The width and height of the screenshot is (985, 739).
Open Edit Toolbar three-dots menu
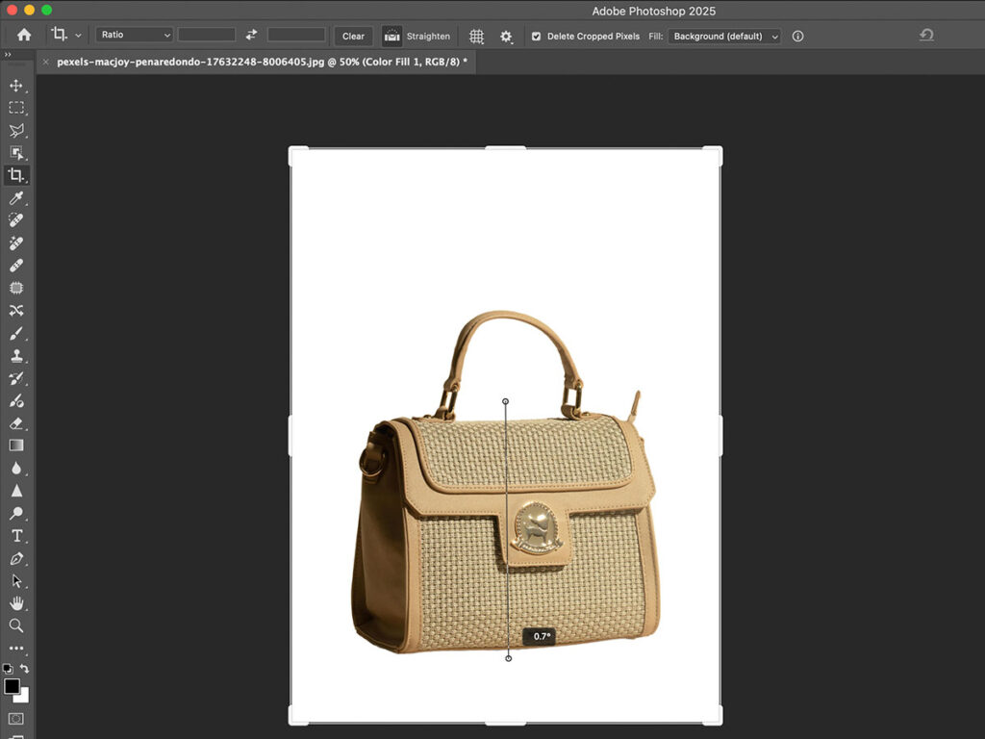[x=16, y=648]
